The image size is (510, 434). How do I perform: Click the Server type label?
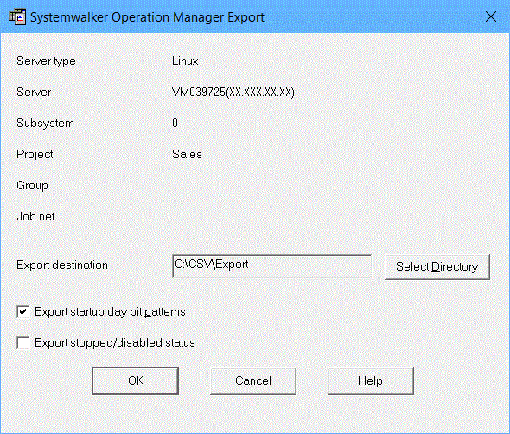[x=46, y=61]
